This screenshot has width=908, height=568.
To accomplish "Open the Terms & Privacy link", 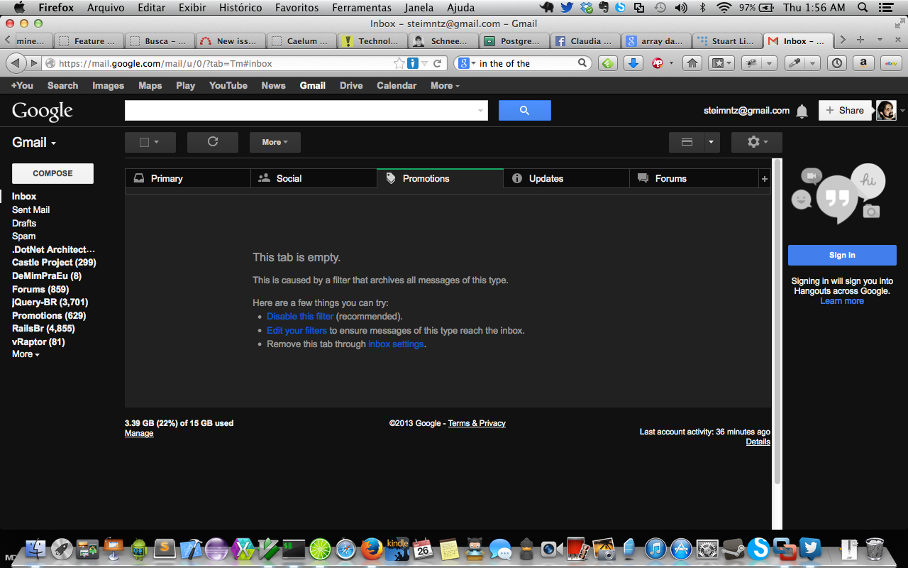I will [x=477, y=423].
